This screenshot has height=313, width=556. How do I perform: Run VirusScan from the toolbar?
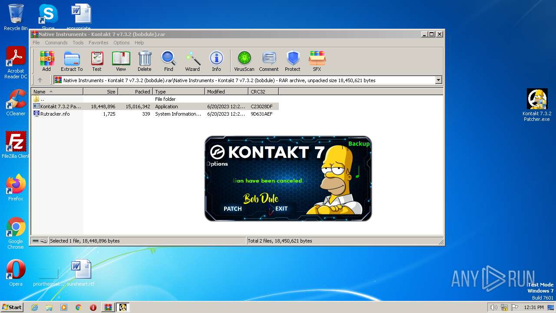click(x=244, y=61)
